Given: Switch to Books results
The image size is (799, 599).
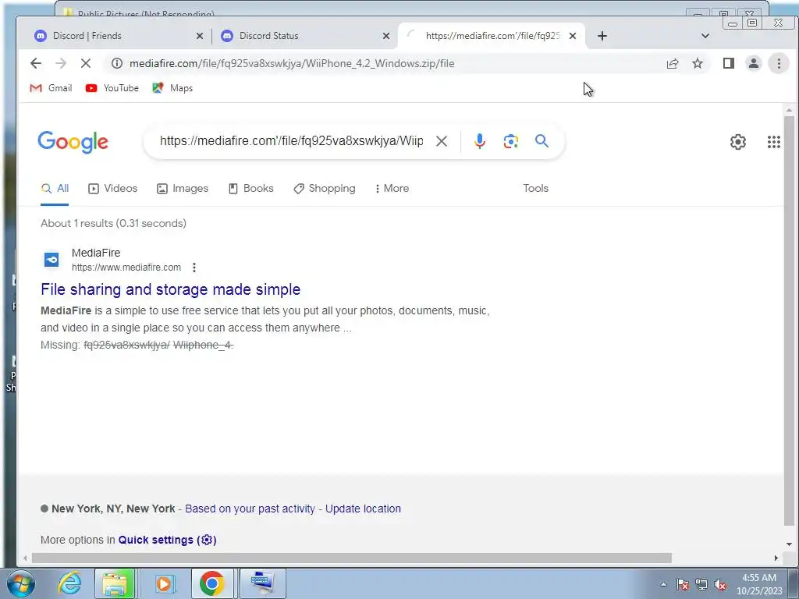Looking at the screenshot, I should tap(250, 189).
